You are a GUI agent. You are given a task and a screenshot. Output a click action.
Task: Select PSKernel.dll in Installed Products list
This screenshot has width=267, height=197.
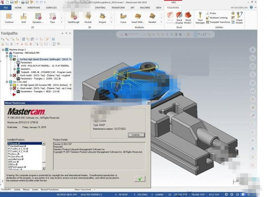(15, 144)
